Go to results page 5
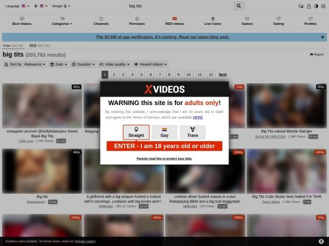Image resolution: width=329 pixels, height=246 pixels. click(x=141, y=75)
